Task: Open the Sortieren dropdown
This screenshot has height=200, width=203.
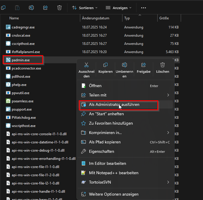Action: point(85,8)
